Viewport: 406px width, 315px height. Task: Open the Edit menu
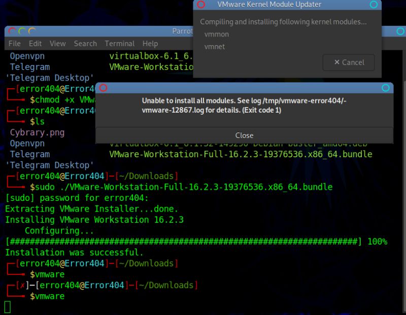pyautogui.click(x=35, y=44)
